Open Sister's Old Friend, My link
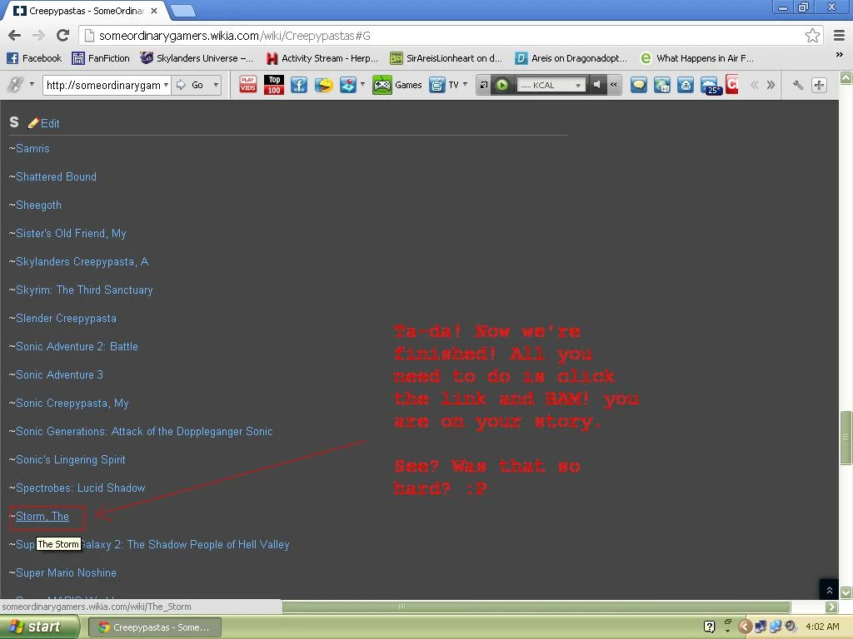853x639 pixels. (72, 233)
